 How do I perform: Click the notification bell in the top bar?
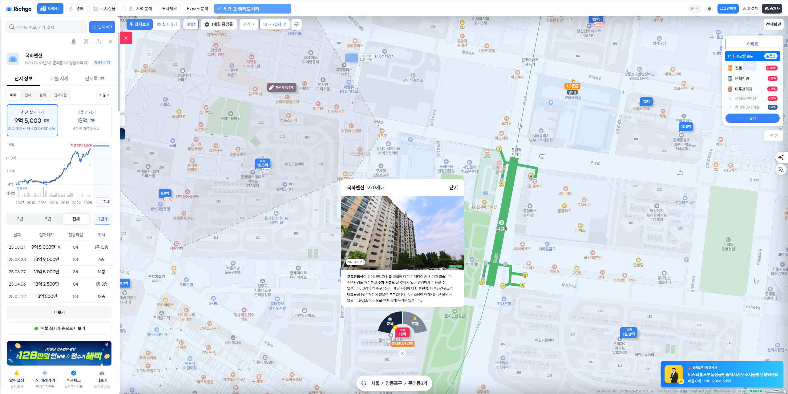tap(709, 9)
